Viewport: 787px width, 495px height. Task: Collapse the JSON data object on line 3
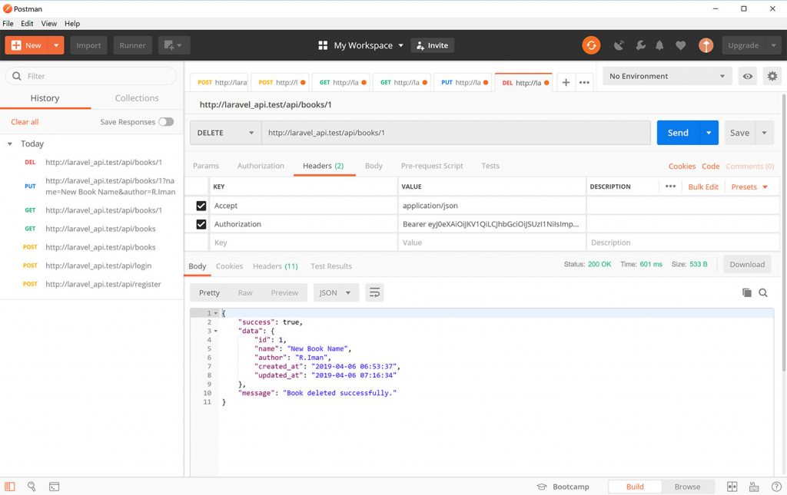point(216,331)
